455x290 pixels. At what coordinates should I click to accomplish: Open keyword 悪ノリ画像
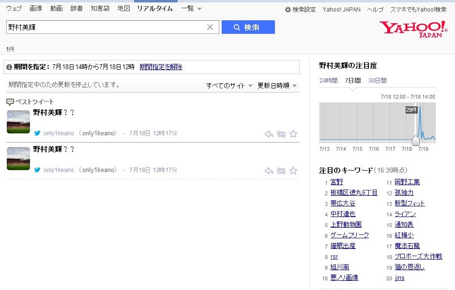point(345,277)
